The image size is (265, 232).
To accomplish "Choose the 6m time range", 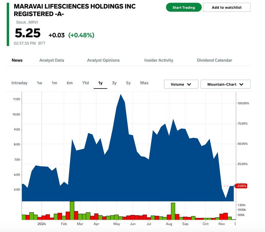I will (x=69, y=83).
